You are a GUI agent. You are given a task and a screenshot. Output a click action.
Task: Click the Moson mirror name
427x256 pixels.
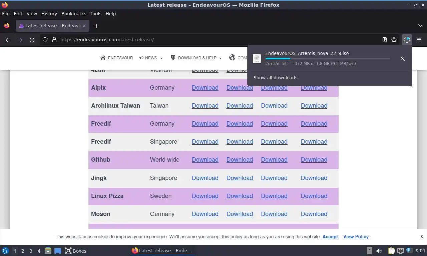tap(100, 214)
